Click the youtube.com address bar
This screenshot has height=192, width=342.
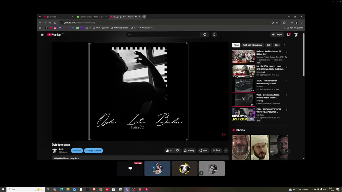click(x=166, y=23)
